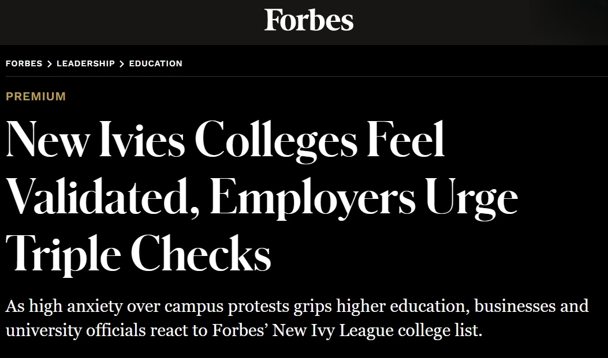The width and height of the screenshot is (608, 358).
Task: Click 'college list' ending the subheading
Action: click(x=437, y=332)
